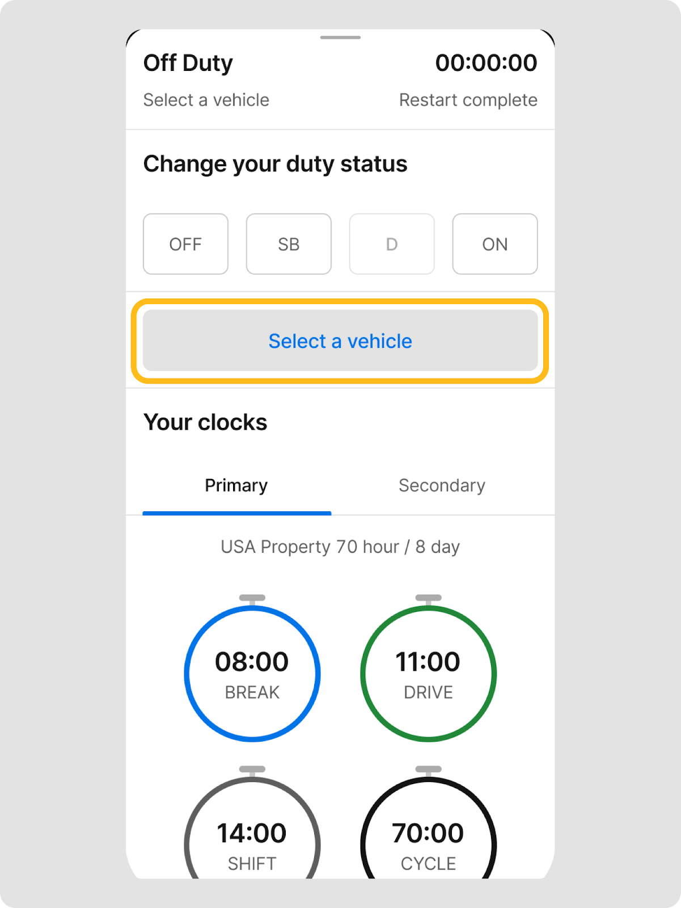Viewport: 681px width, 908px height.
Task: Tap the blue BREAK clock circle
Action: pyautogui.click(x=252, y=674)
